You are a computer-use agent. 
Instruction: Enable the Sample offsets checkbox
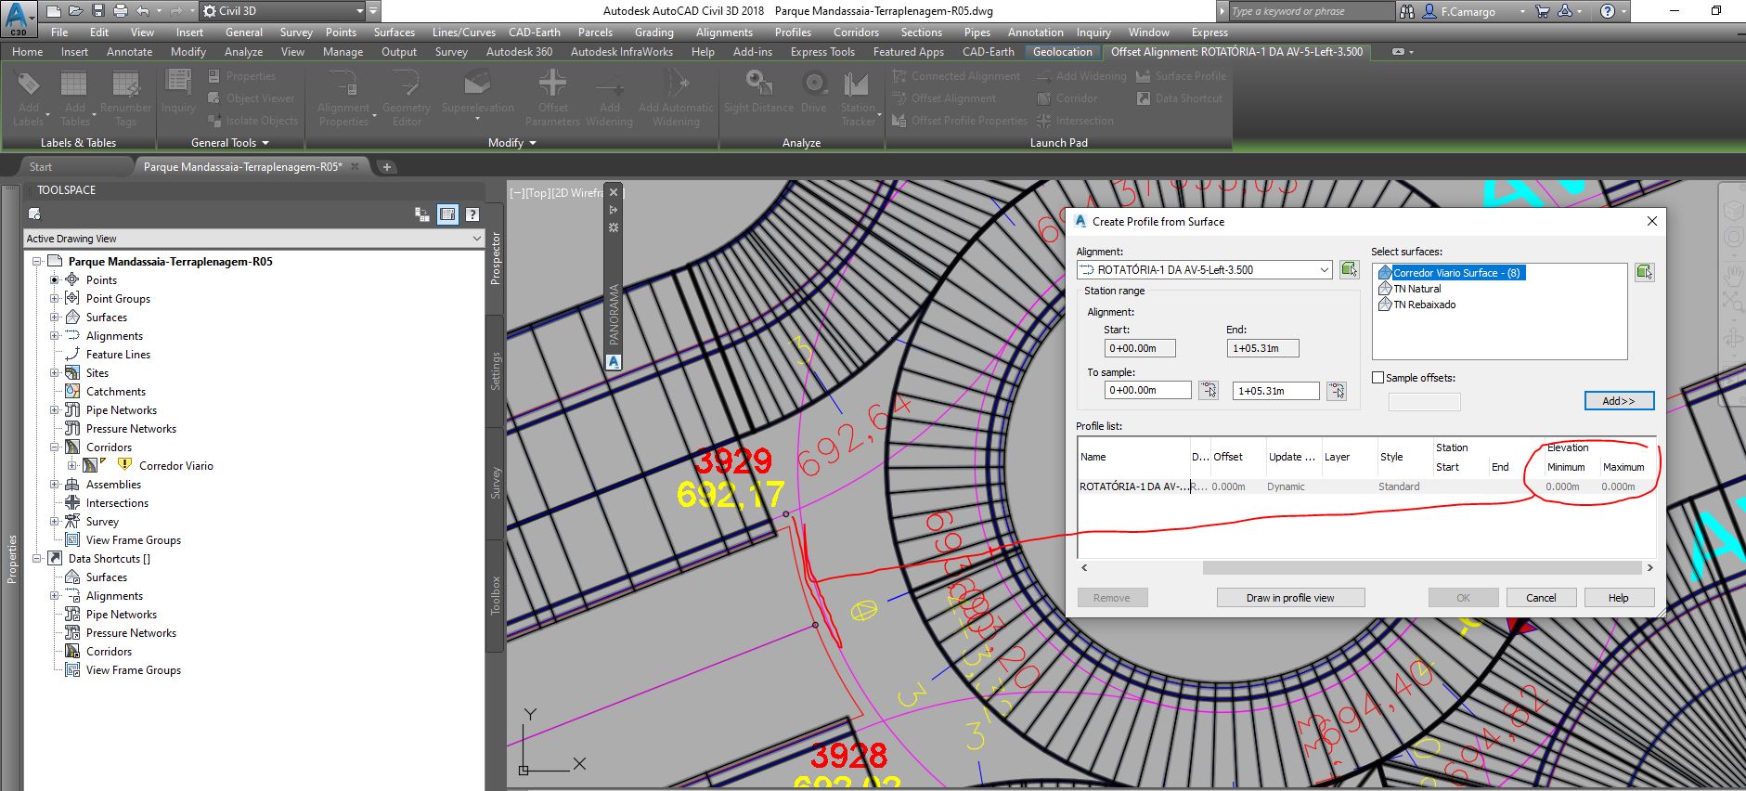click(x=1378, y=378)
